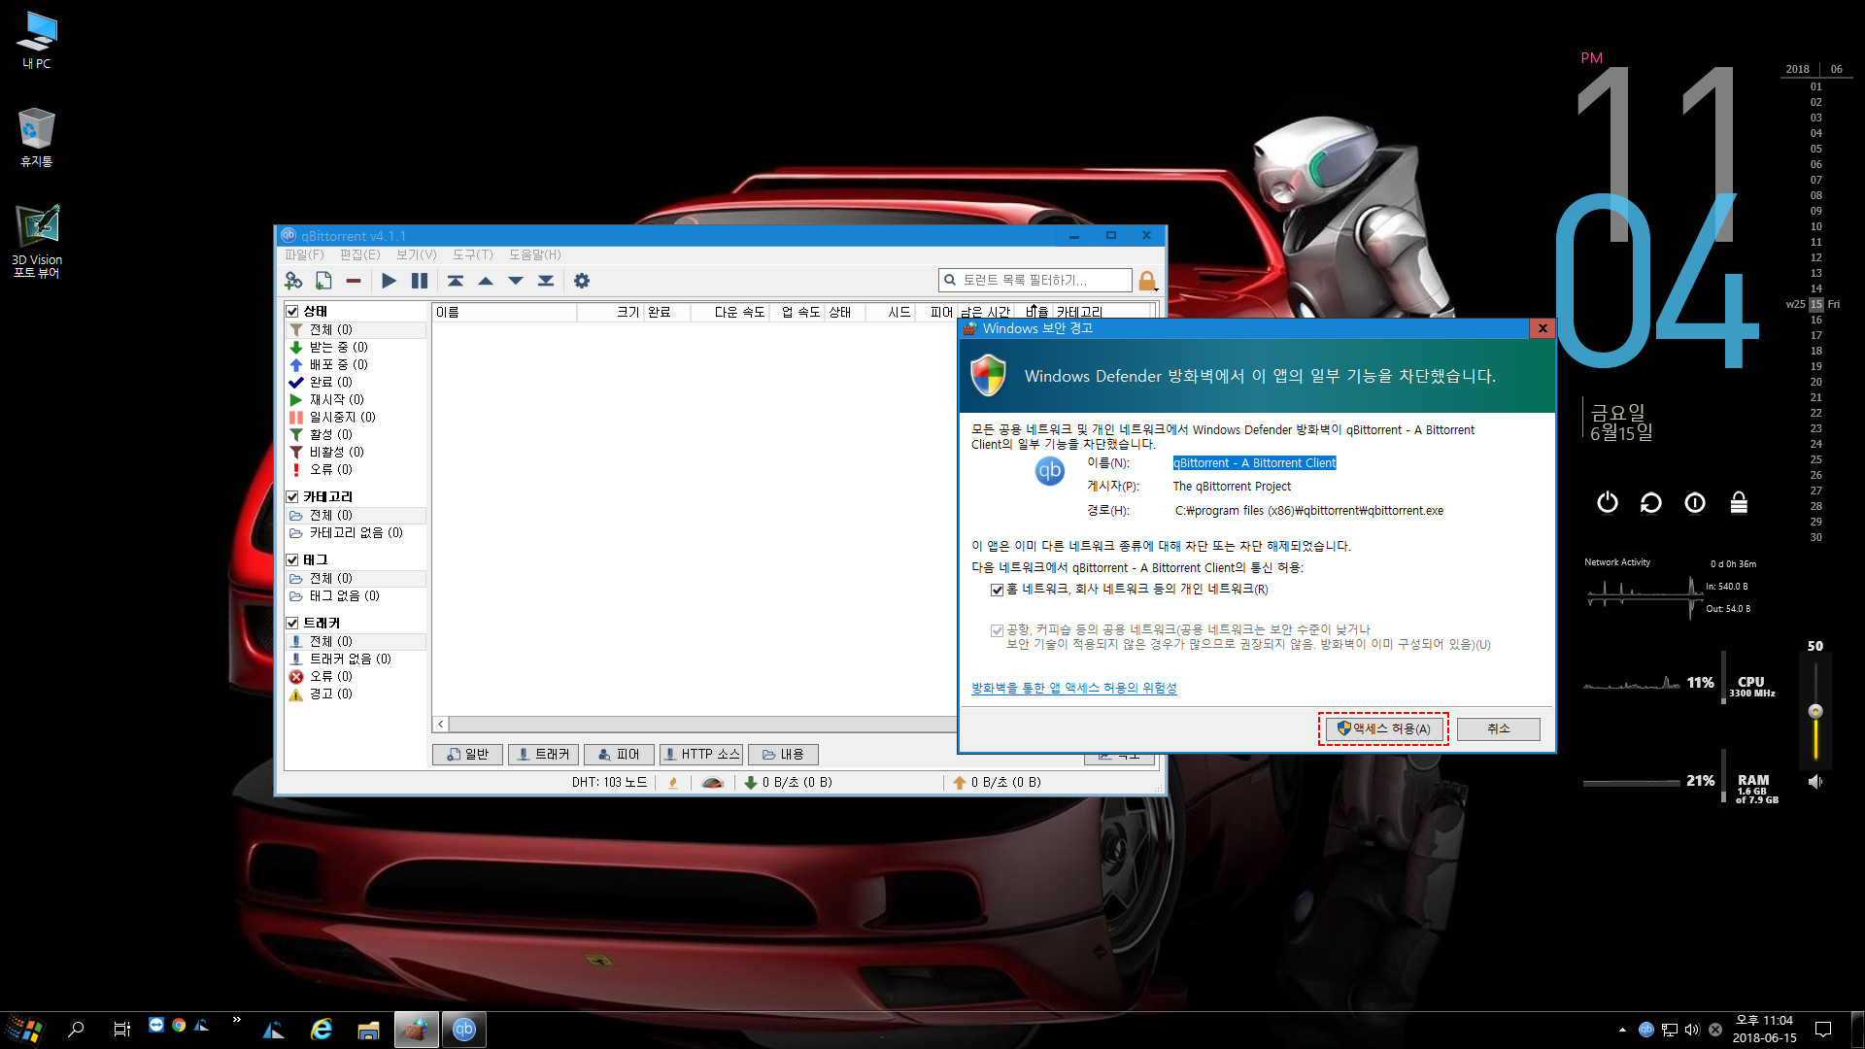Click the volume speaker icon in desktop widget

tap(1814, 782)
